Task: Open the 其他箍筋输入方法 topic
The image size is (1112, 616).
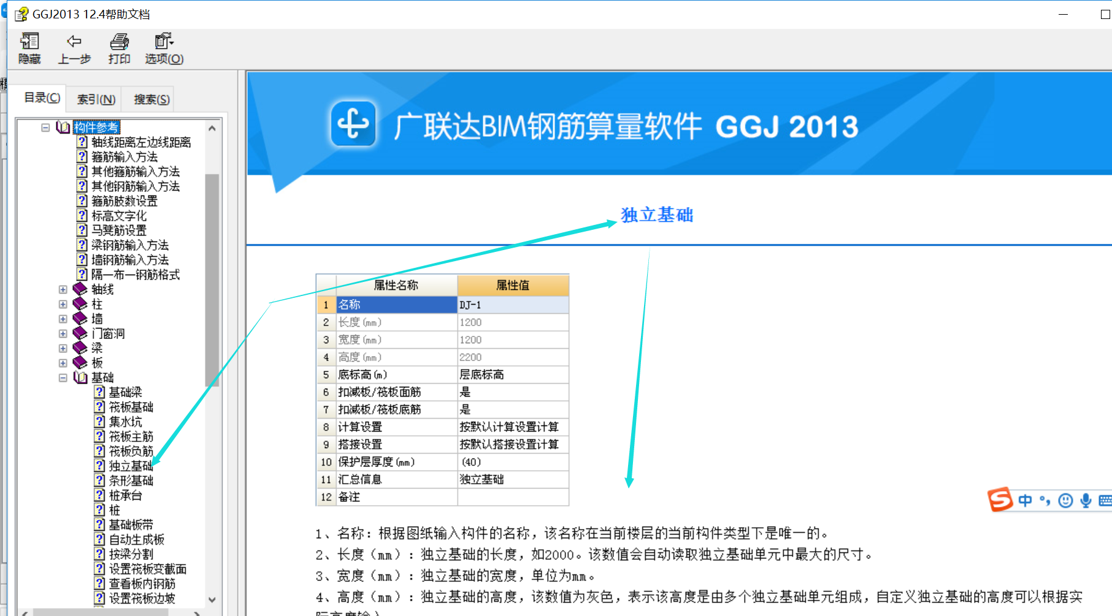Action: click(136, 172)
